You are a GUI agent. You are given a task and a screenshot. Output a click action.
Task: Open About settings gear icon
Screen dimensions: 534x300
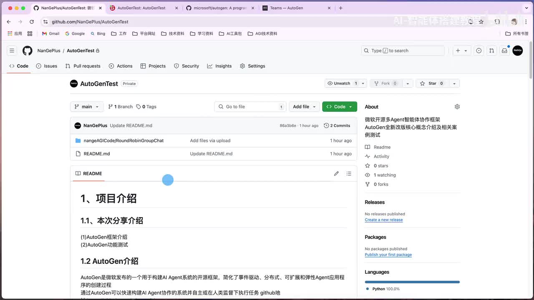tap(457, 107)
